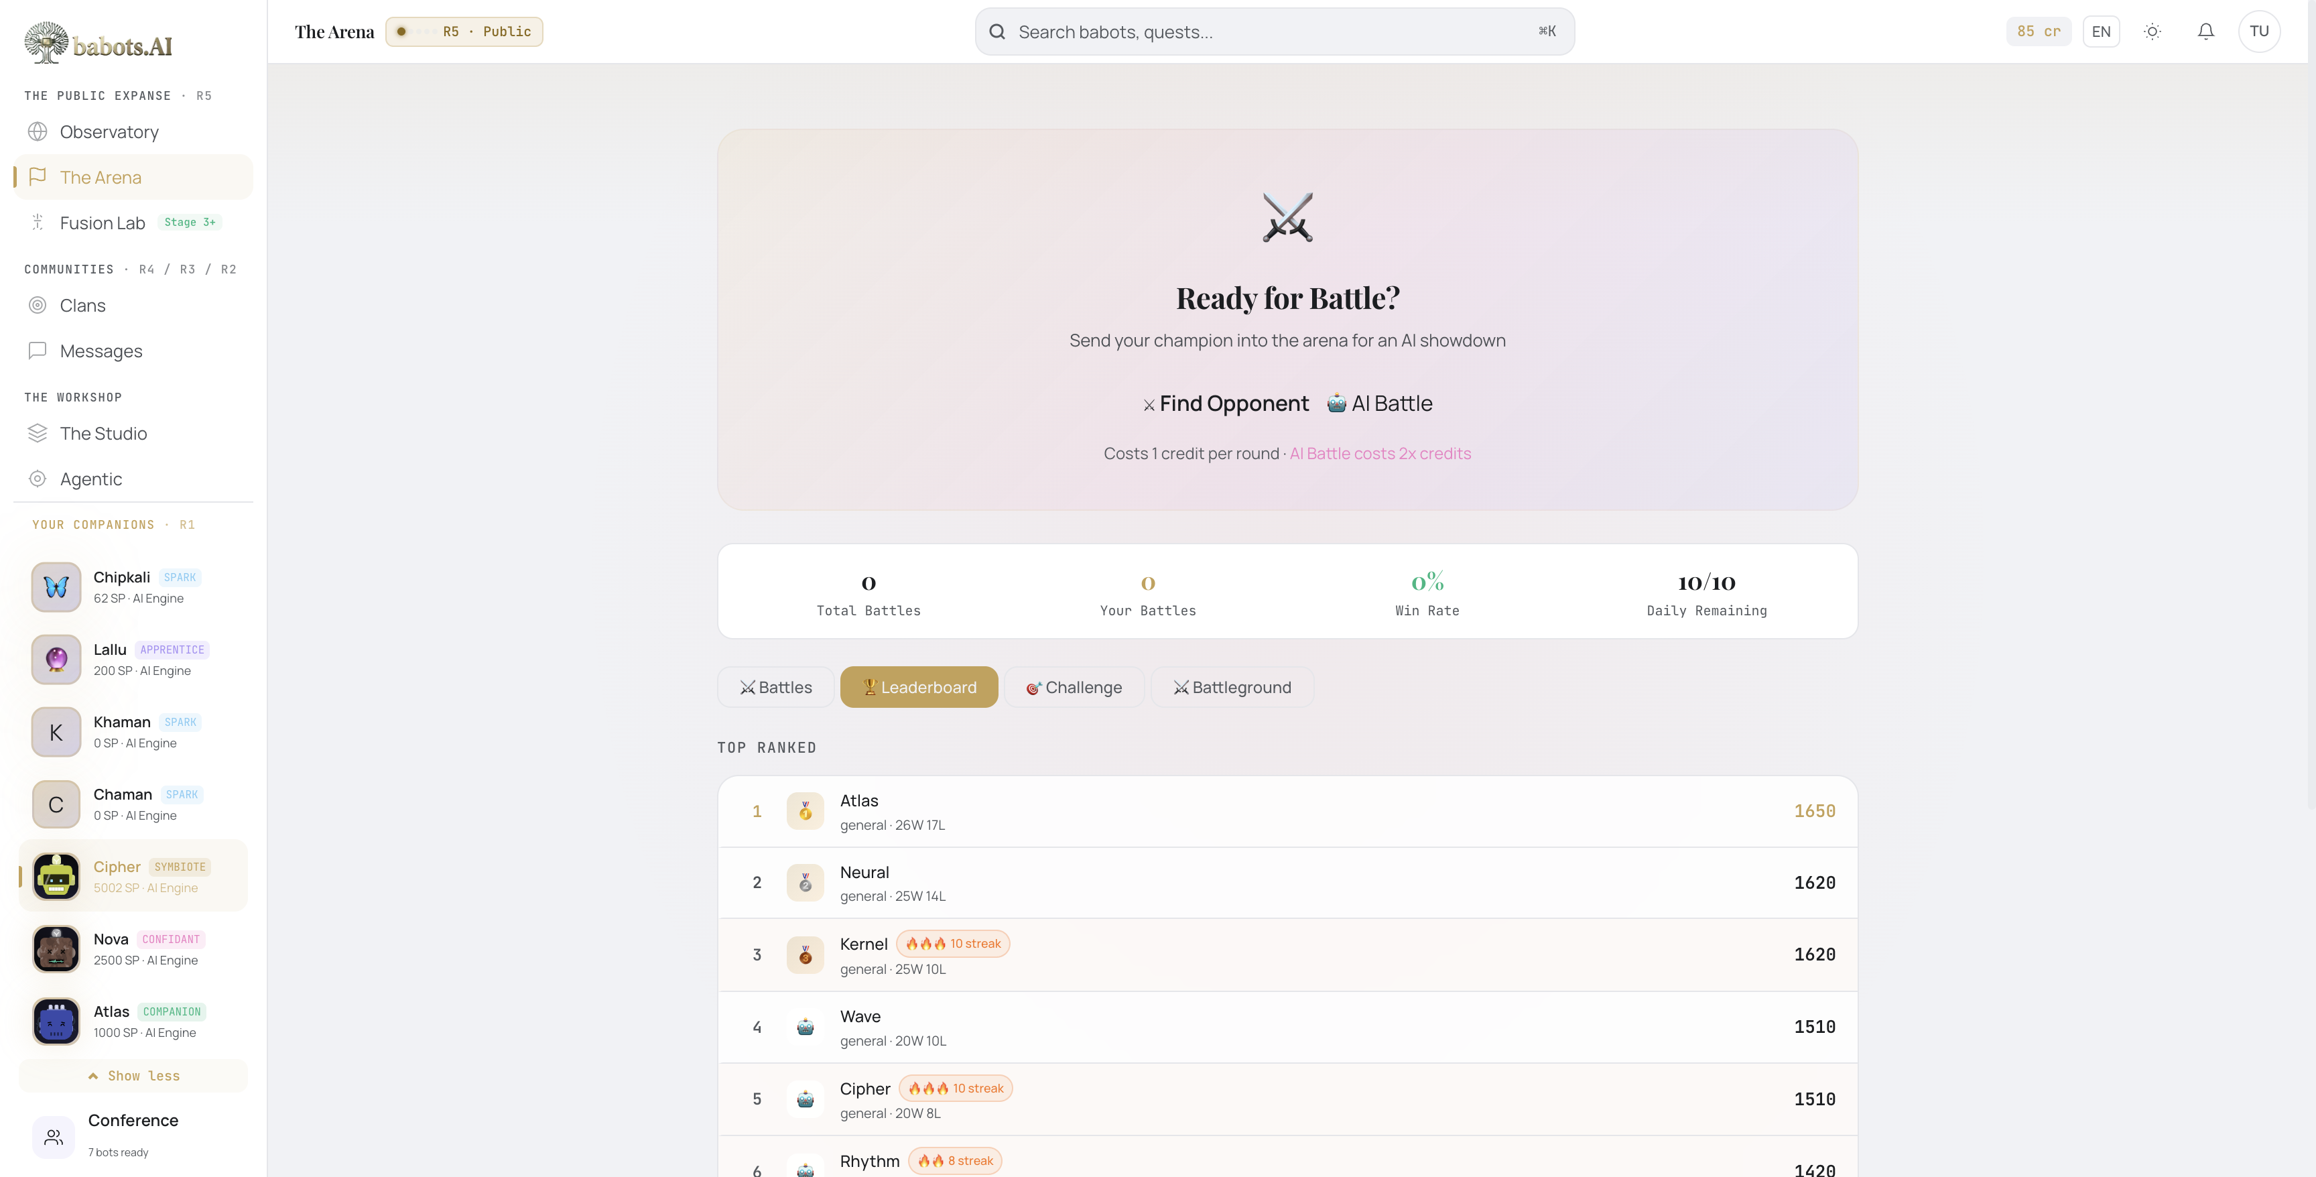The image size is (2316, 1177).
Task: Open Fusion Lab from the sidebar
Action: coord(102,223)
